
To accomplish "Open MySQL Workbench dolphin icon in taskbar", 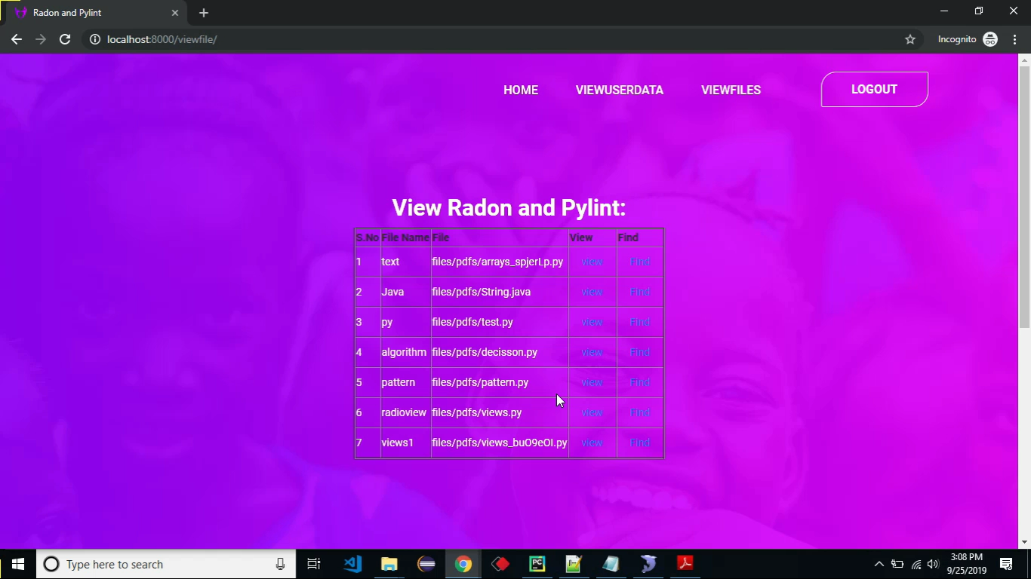I will pos(648,564).
